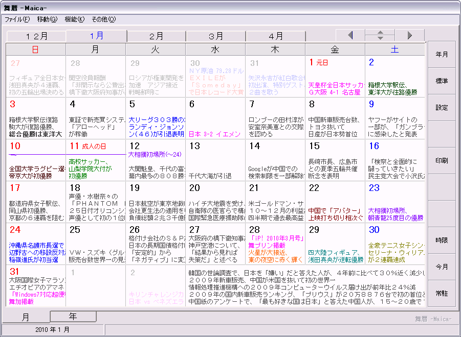Select the 1月 month tab

click(x=96, y=36)
